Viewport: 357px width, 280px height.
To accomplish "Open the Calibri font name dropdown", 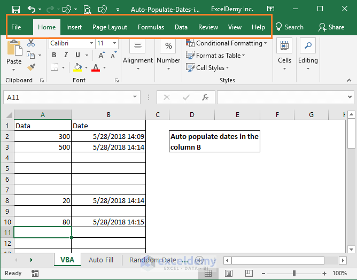I will (91, 43).
